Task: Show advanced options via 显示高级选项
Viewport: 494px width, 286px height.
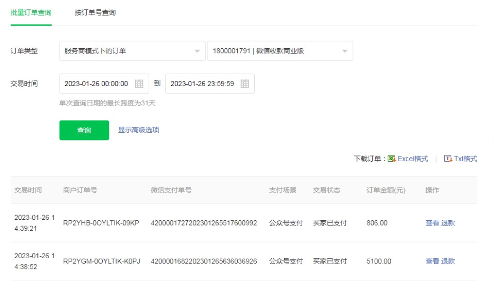Action: click(138, 130)
